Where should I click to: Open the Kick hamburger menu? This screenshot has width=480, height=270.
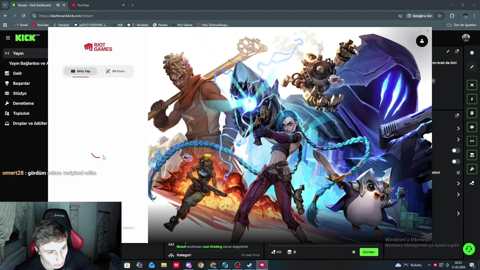point(8,38)
